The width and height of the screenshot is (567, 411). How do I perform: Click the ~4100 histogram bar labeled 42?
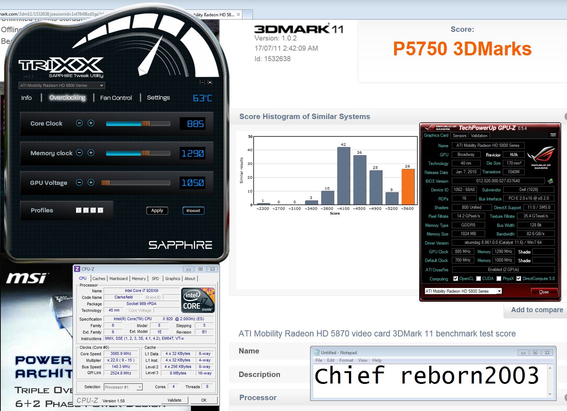343,176
